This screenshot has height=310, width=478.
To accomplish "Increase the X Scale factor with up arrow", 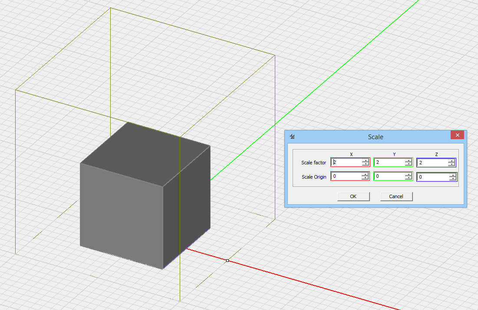I will click(x=366, y=160).
